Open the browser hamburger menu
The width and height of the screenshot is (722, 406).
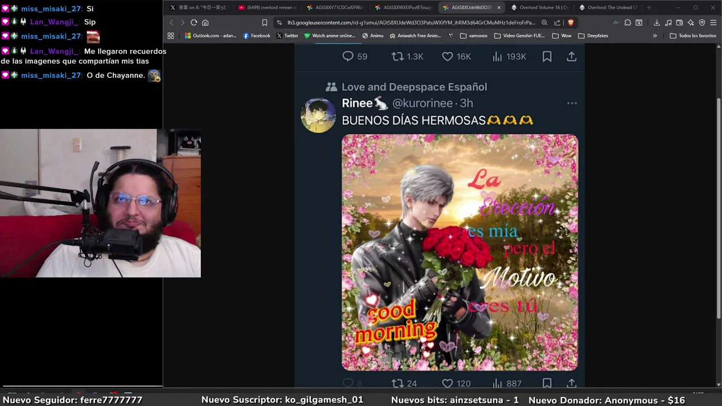[714, 23]
